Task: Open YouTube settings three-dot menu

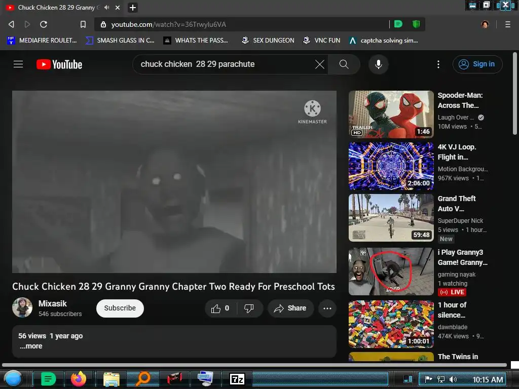Action: tap(438, 64)
